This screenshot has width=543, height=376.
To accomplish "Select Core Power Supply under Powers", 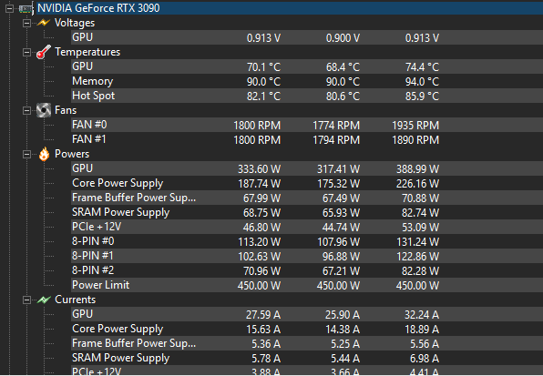I will coord(307,183).
